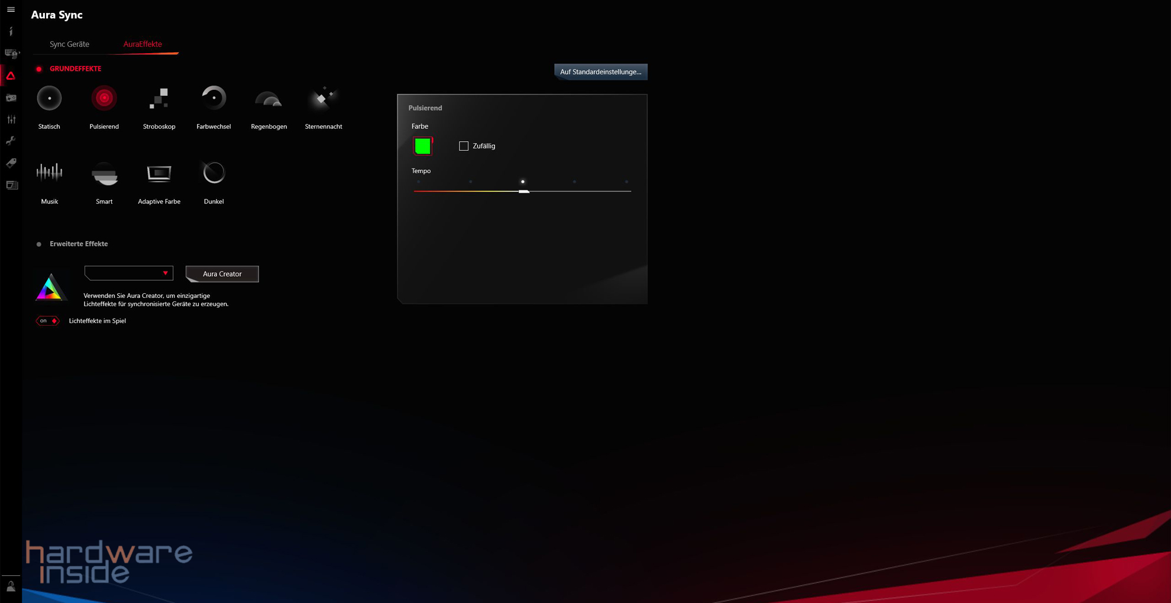Choose the Musik lighting effect
The image size is (1171, 603).
[x=49, y=173]
